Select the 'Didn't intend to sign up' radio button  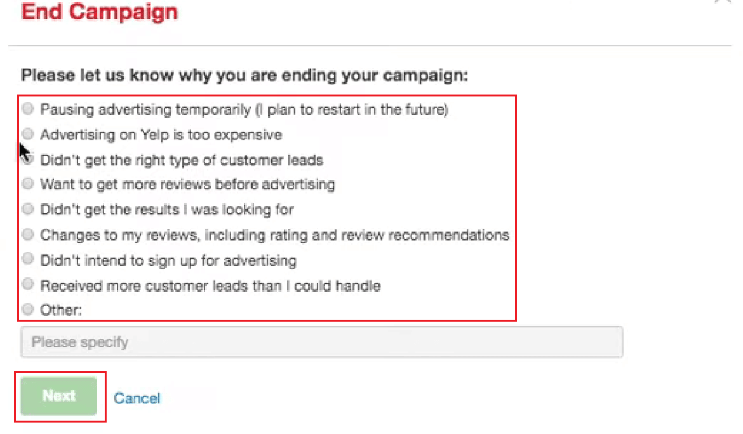click(28, 260)
